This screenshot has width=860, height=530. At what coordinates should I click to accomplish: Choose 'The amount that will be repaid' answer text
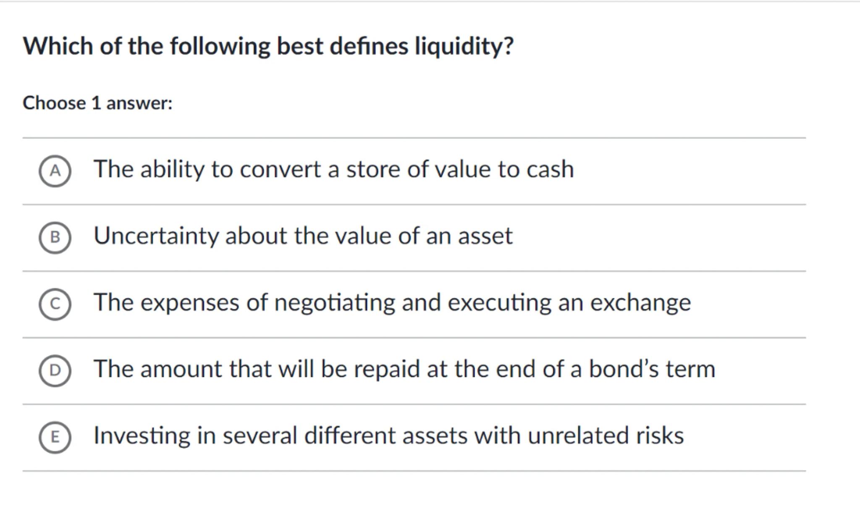[x=404, y=369]
